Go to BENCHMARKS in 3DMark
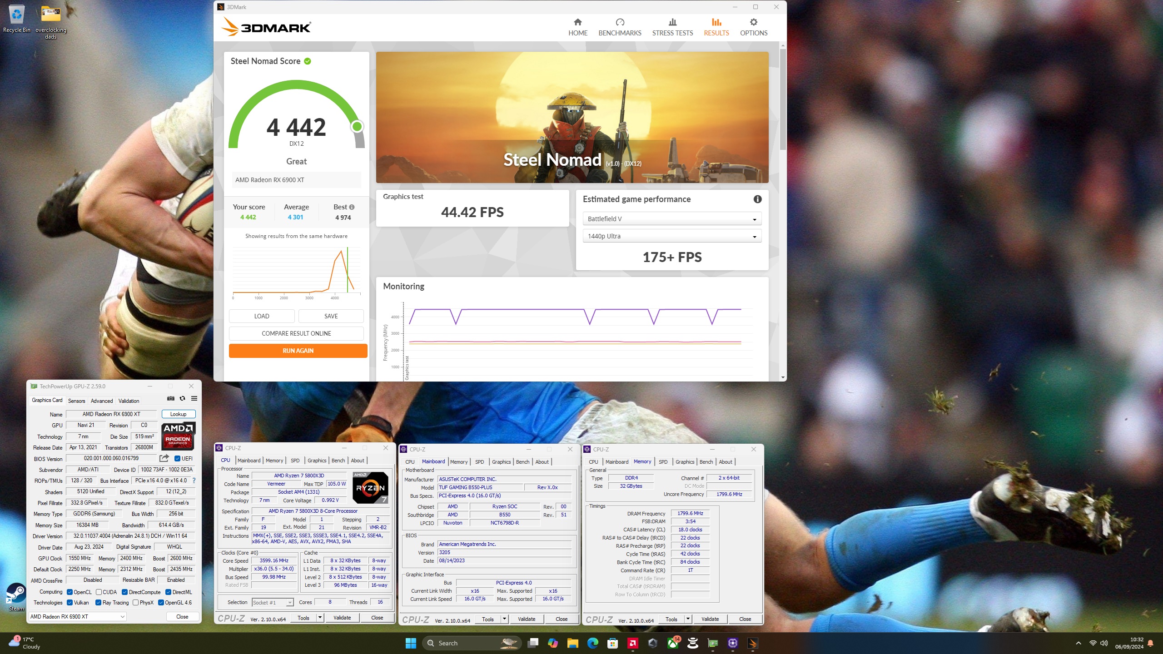The image size is (1163, 654). (620, 27)
